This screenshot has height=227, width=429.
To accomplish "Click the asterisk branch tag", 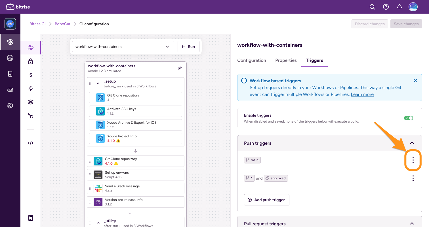I will tap(249, 178).
